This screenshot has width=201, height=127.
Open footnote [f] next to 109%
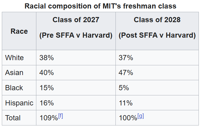pyautogui.click(x=60, y=116)
